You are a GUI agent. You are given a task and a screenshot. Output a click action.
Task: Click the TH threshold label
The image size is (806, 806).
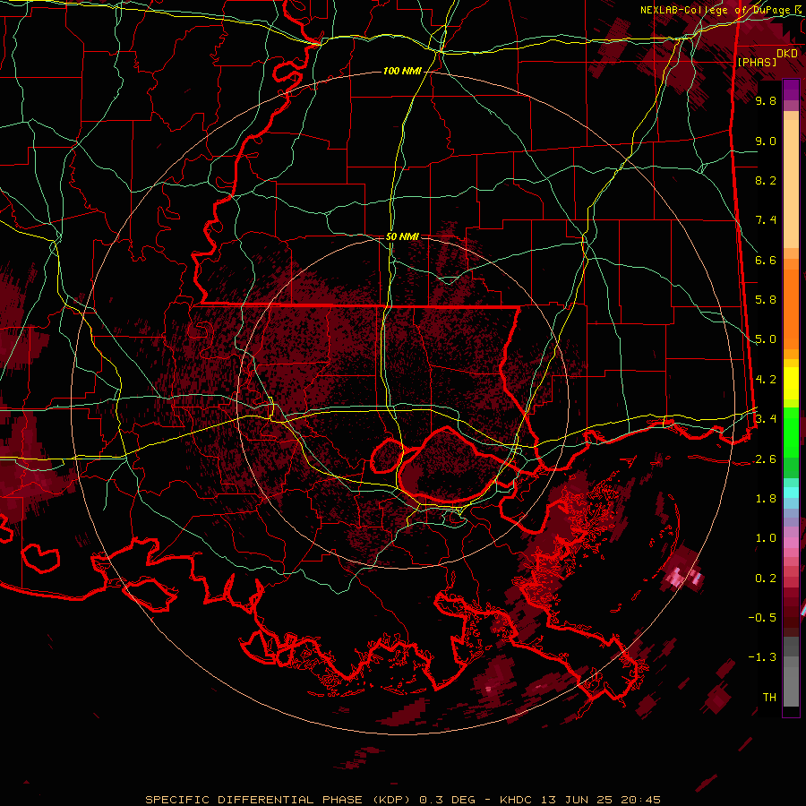coord(769,697)
